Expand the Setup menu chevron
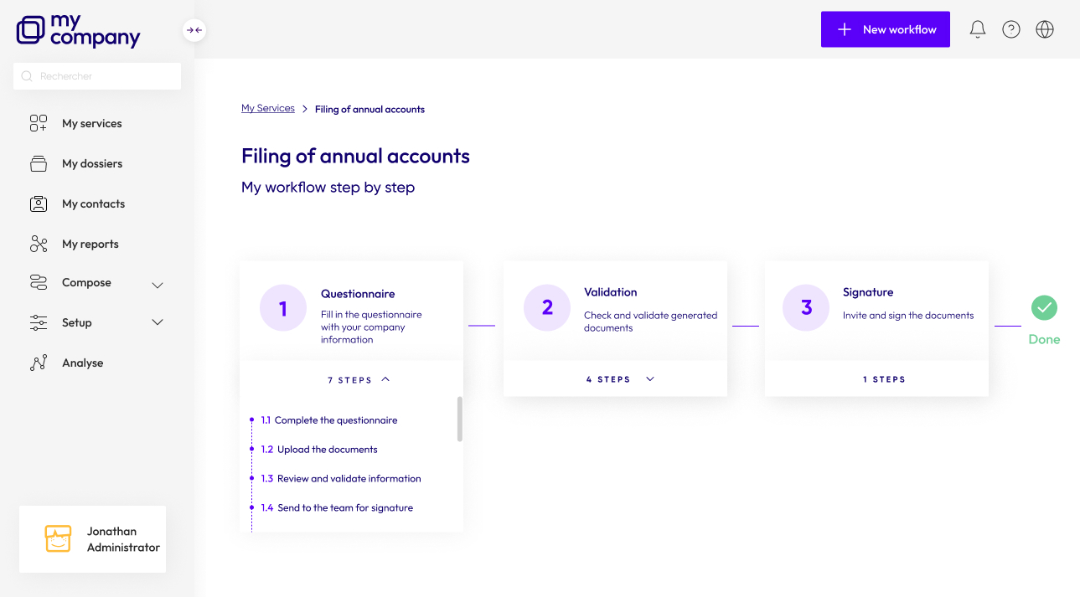Viewport: 1080px width, 597px height. point(157,322)
